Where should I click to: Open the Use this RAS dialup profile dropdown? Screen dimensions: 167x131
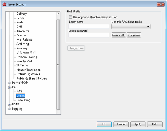[x=131, y=27]
